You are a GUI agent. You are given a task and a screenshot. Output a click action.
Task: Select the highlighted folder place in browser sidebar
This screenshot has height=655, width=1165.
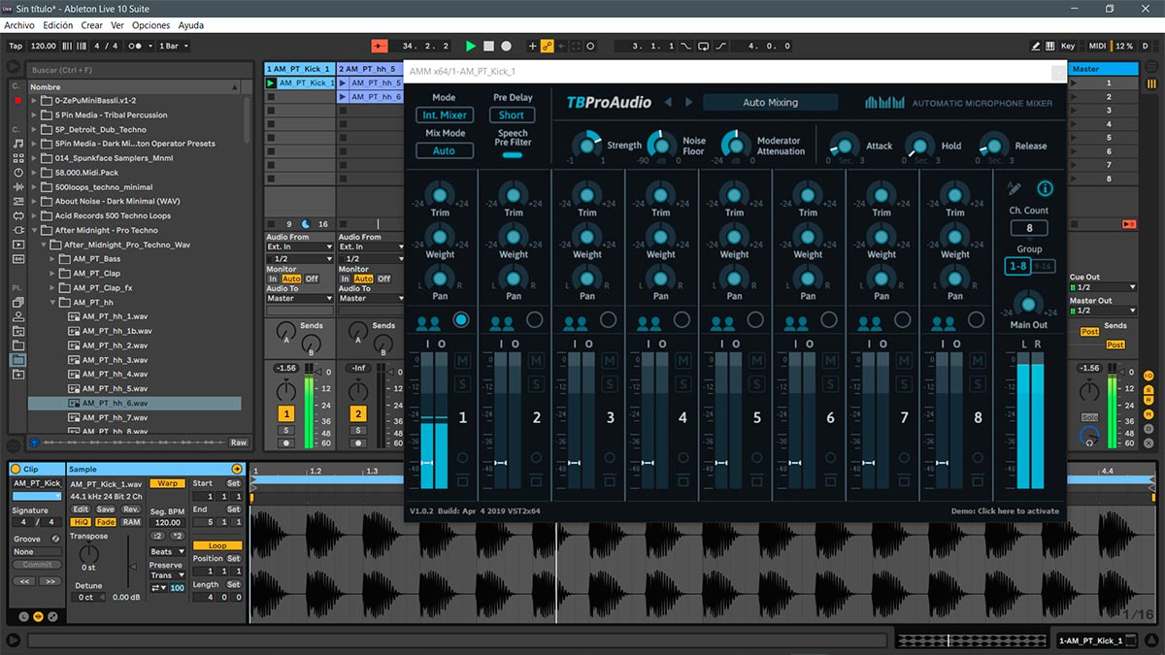point(18,360)
